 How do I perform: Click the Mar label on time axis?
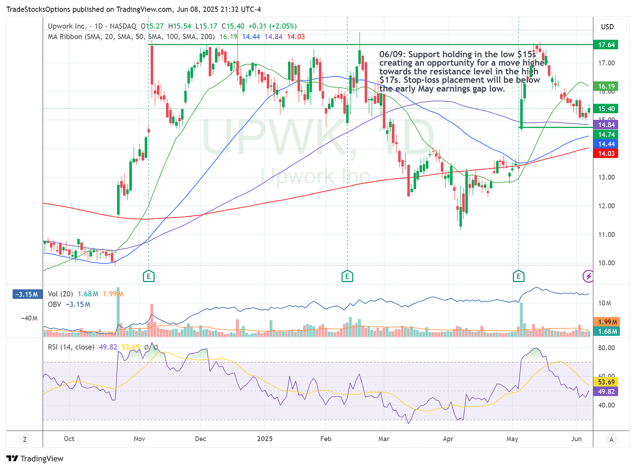coord(384,438)
